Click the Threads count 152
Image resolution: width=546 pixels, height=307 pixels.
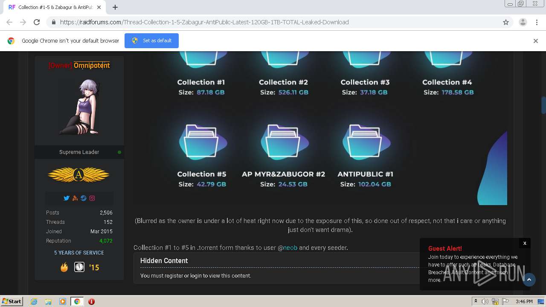[x=108, y=222]
